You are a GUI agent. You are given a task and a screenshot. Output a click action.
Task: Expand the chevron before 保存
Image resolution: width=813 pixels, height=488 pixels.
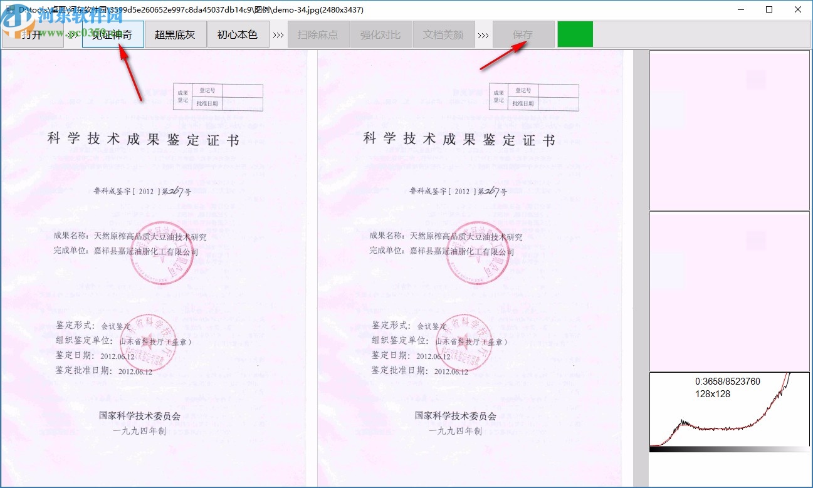tap(485, 34)
